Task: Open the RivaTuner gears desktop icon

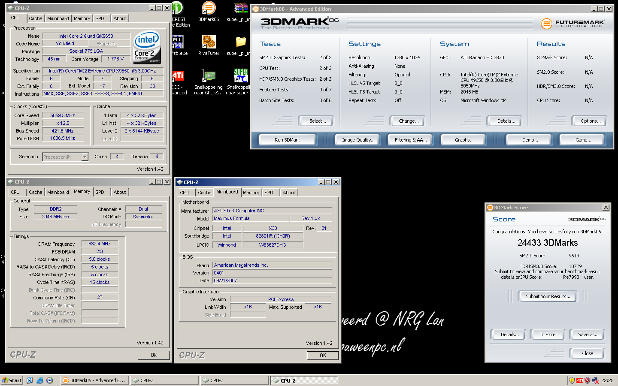Action: pyautogui.click(x=209, y=42)
